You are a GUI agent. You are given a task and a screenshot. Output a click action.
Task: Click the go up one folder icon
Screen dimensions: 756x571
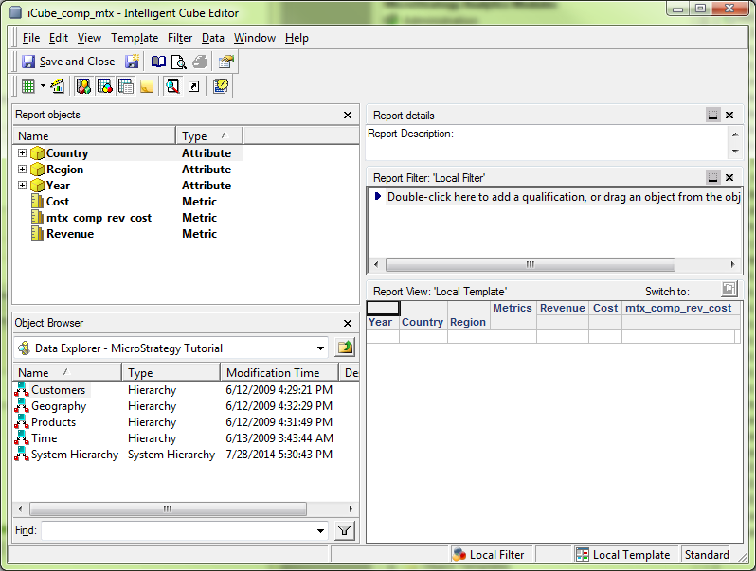(344, 348)
